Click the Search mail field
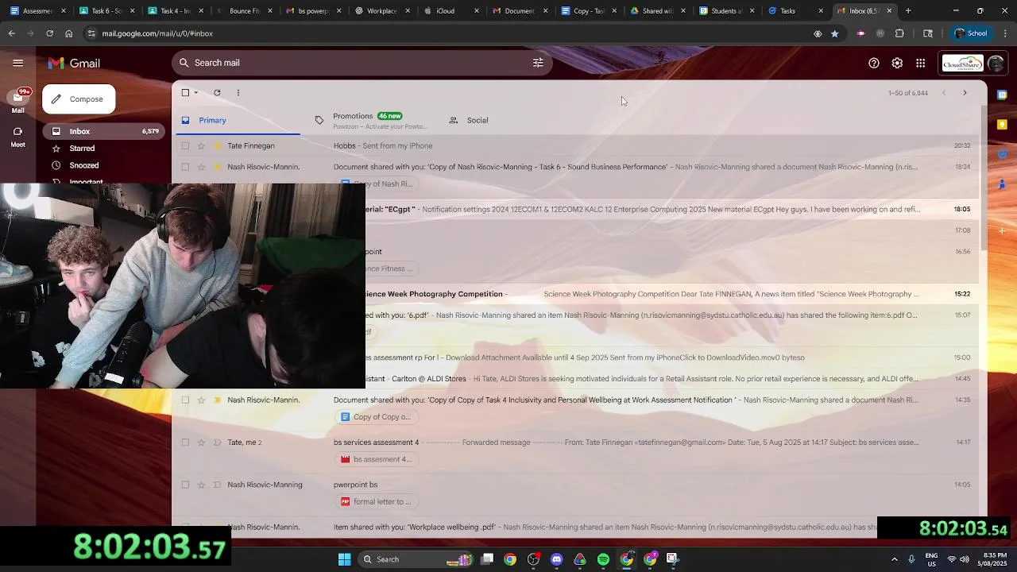Image resolution: width=1017 pixels, height=572 pixels. point(362,63)
